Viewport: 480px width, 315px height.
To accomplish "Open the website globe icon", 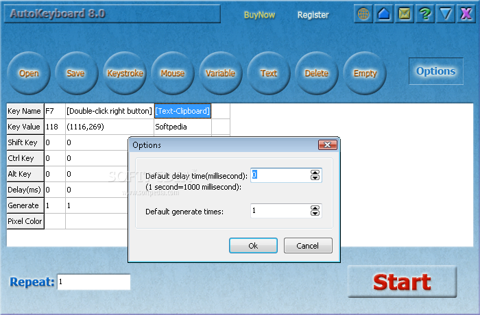I will [363, 14].
